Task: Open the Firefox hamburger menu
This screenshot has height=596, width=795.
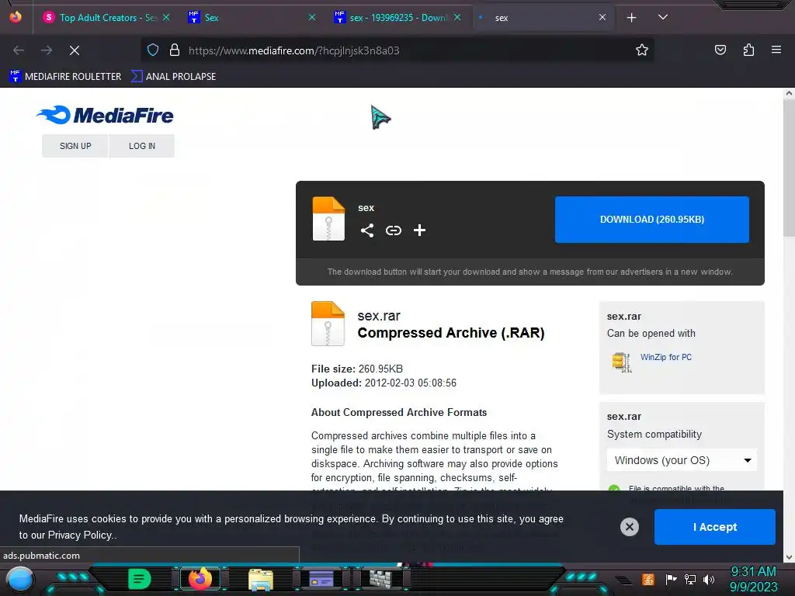Action: pyautogui.click(x=776, y=50)
